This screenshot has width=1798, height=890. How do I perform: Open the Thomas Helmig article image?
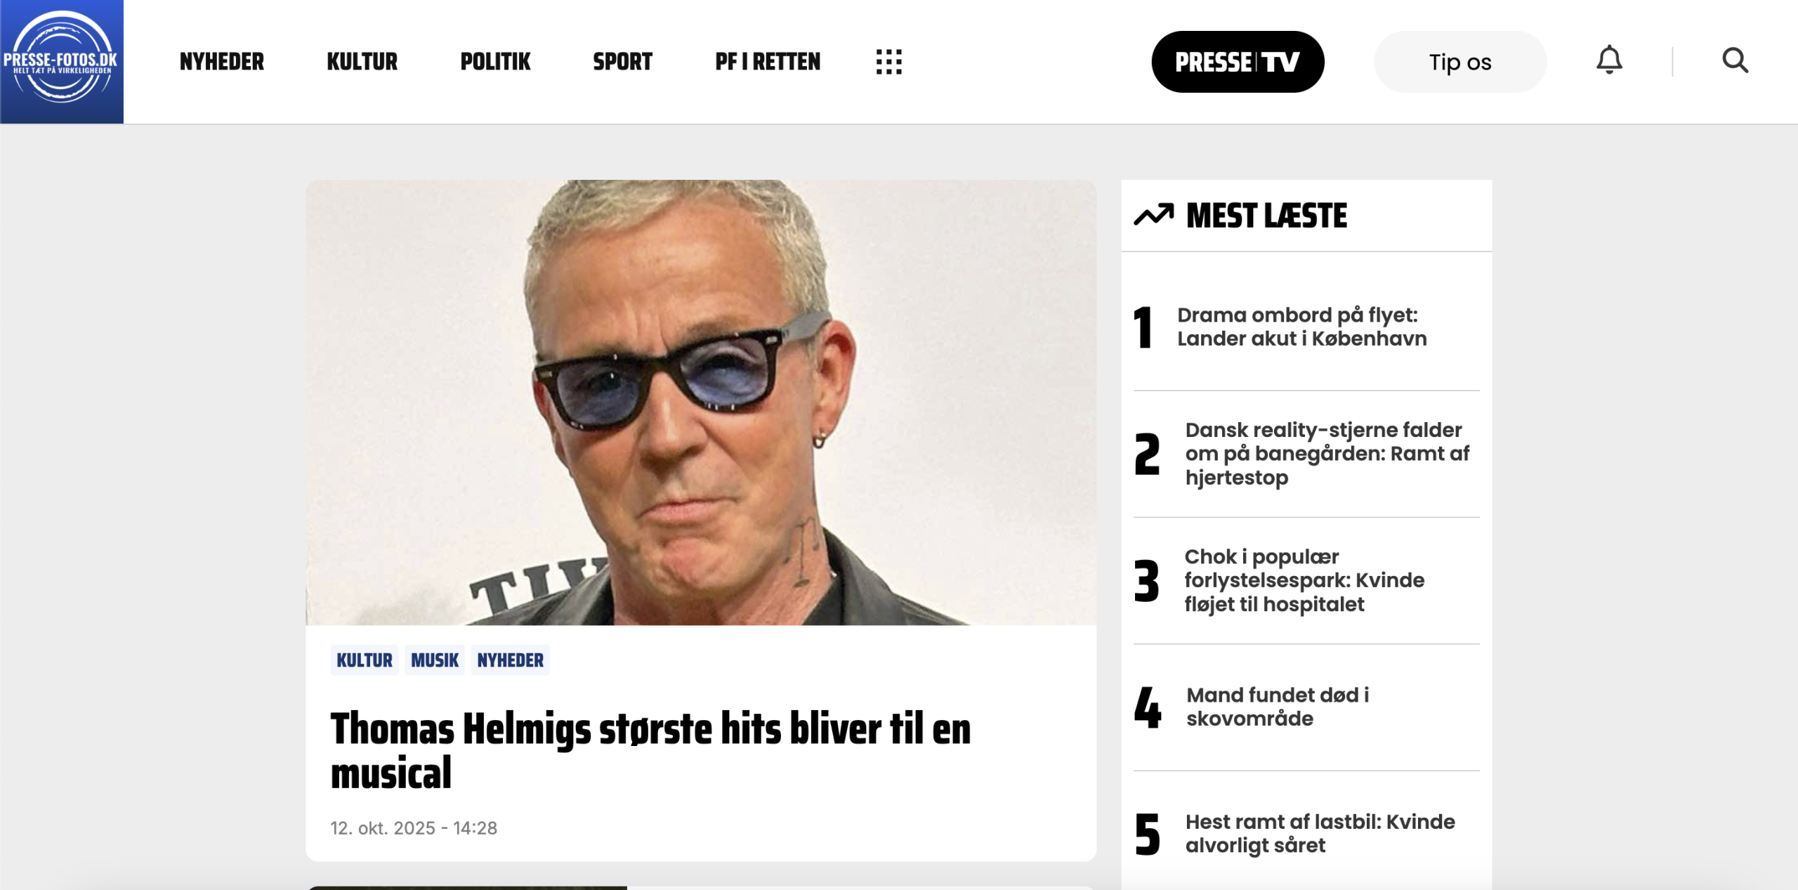pyautogui.click(x=701, y=403)
